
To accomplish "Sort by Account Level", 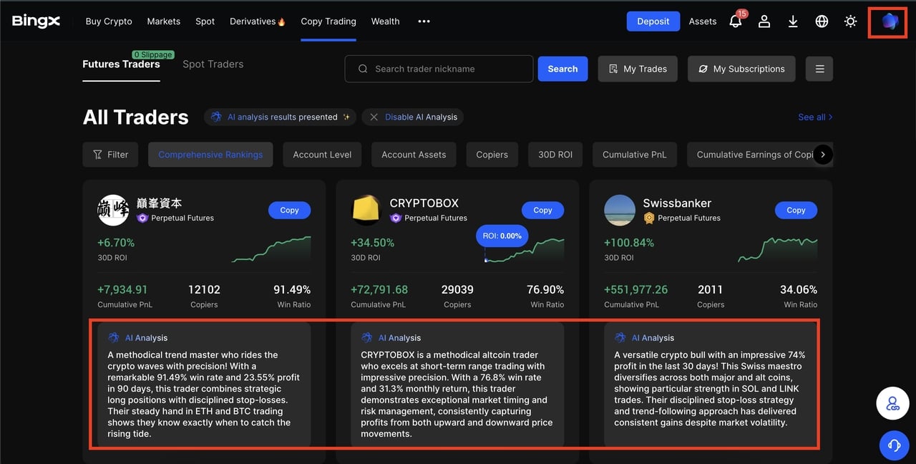I will (x=322, y=155).
